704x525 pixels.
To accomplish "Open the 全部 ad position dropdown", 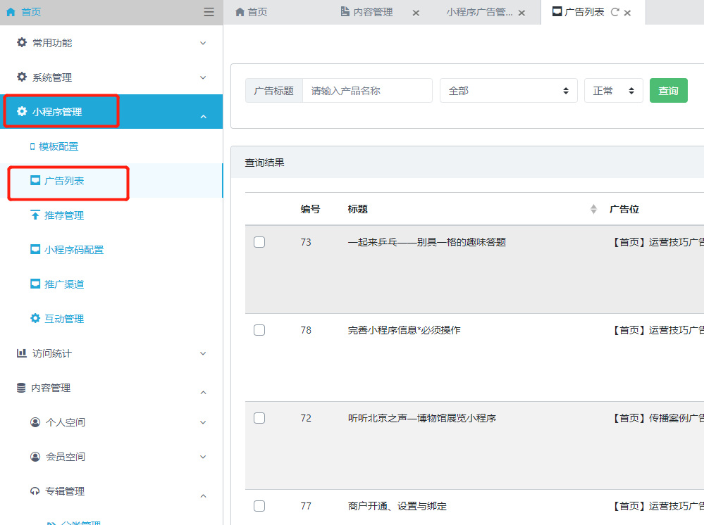I will pos(508,91).
